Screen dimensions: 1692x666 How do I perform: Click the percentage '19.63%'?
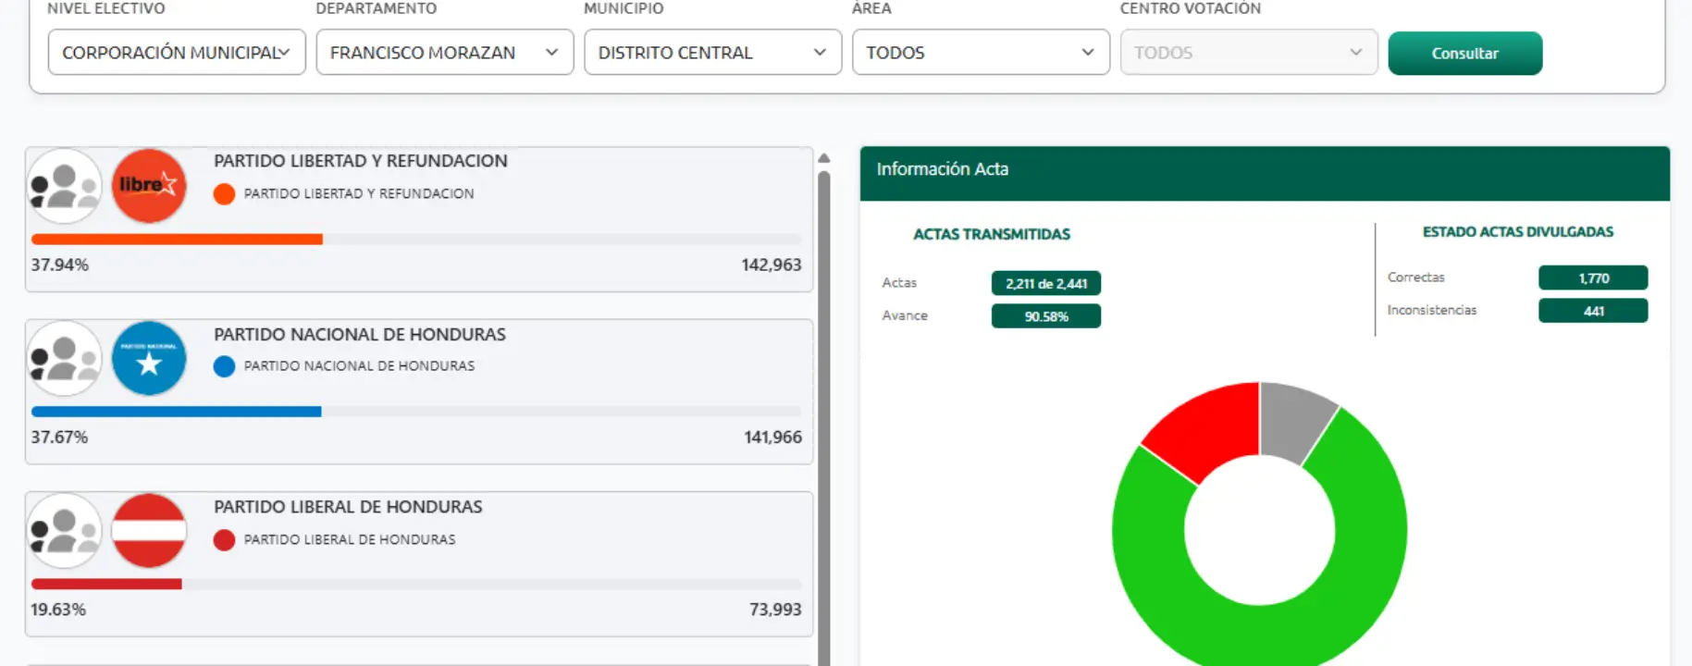click(58, 610)
